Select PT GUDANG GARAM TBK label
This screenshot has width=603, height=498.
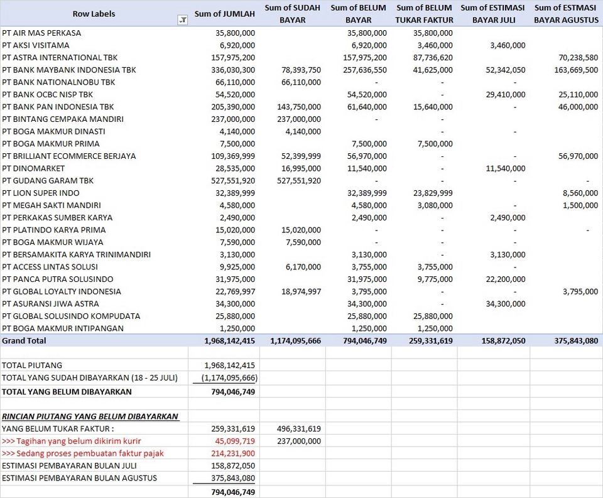[48, 181]
